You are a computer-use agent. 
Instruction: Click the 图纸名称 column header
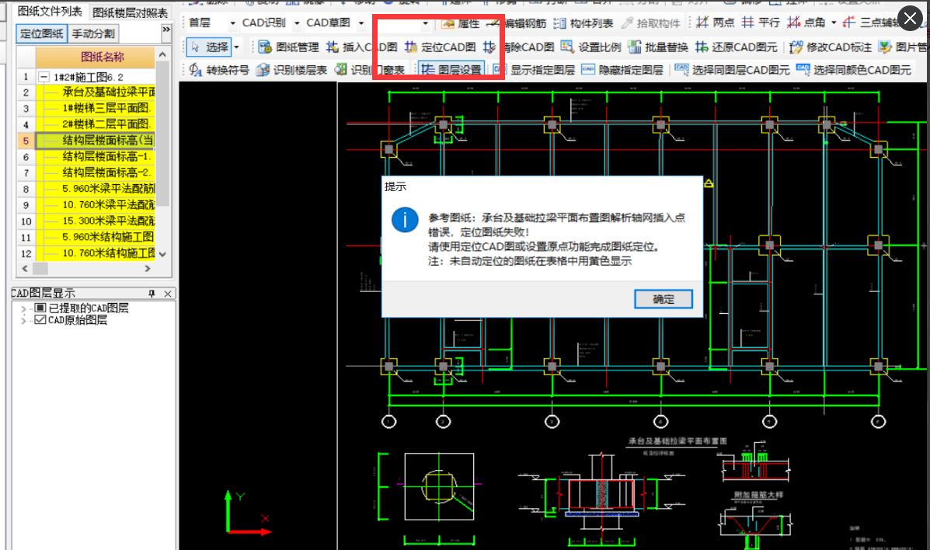pyautogui.click(x=96, y=57)
